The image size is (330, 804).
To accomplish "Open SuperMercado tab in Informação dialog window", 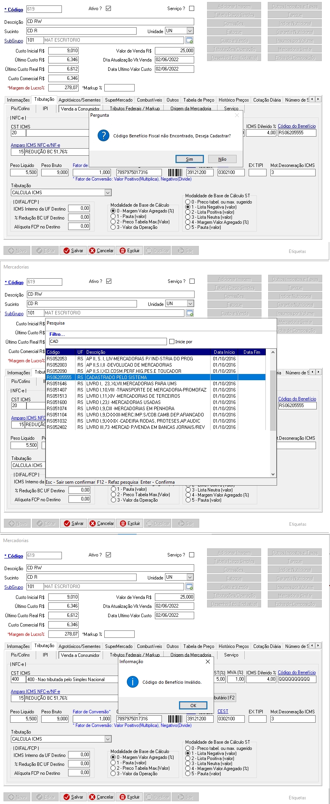I will coord(119,646).
